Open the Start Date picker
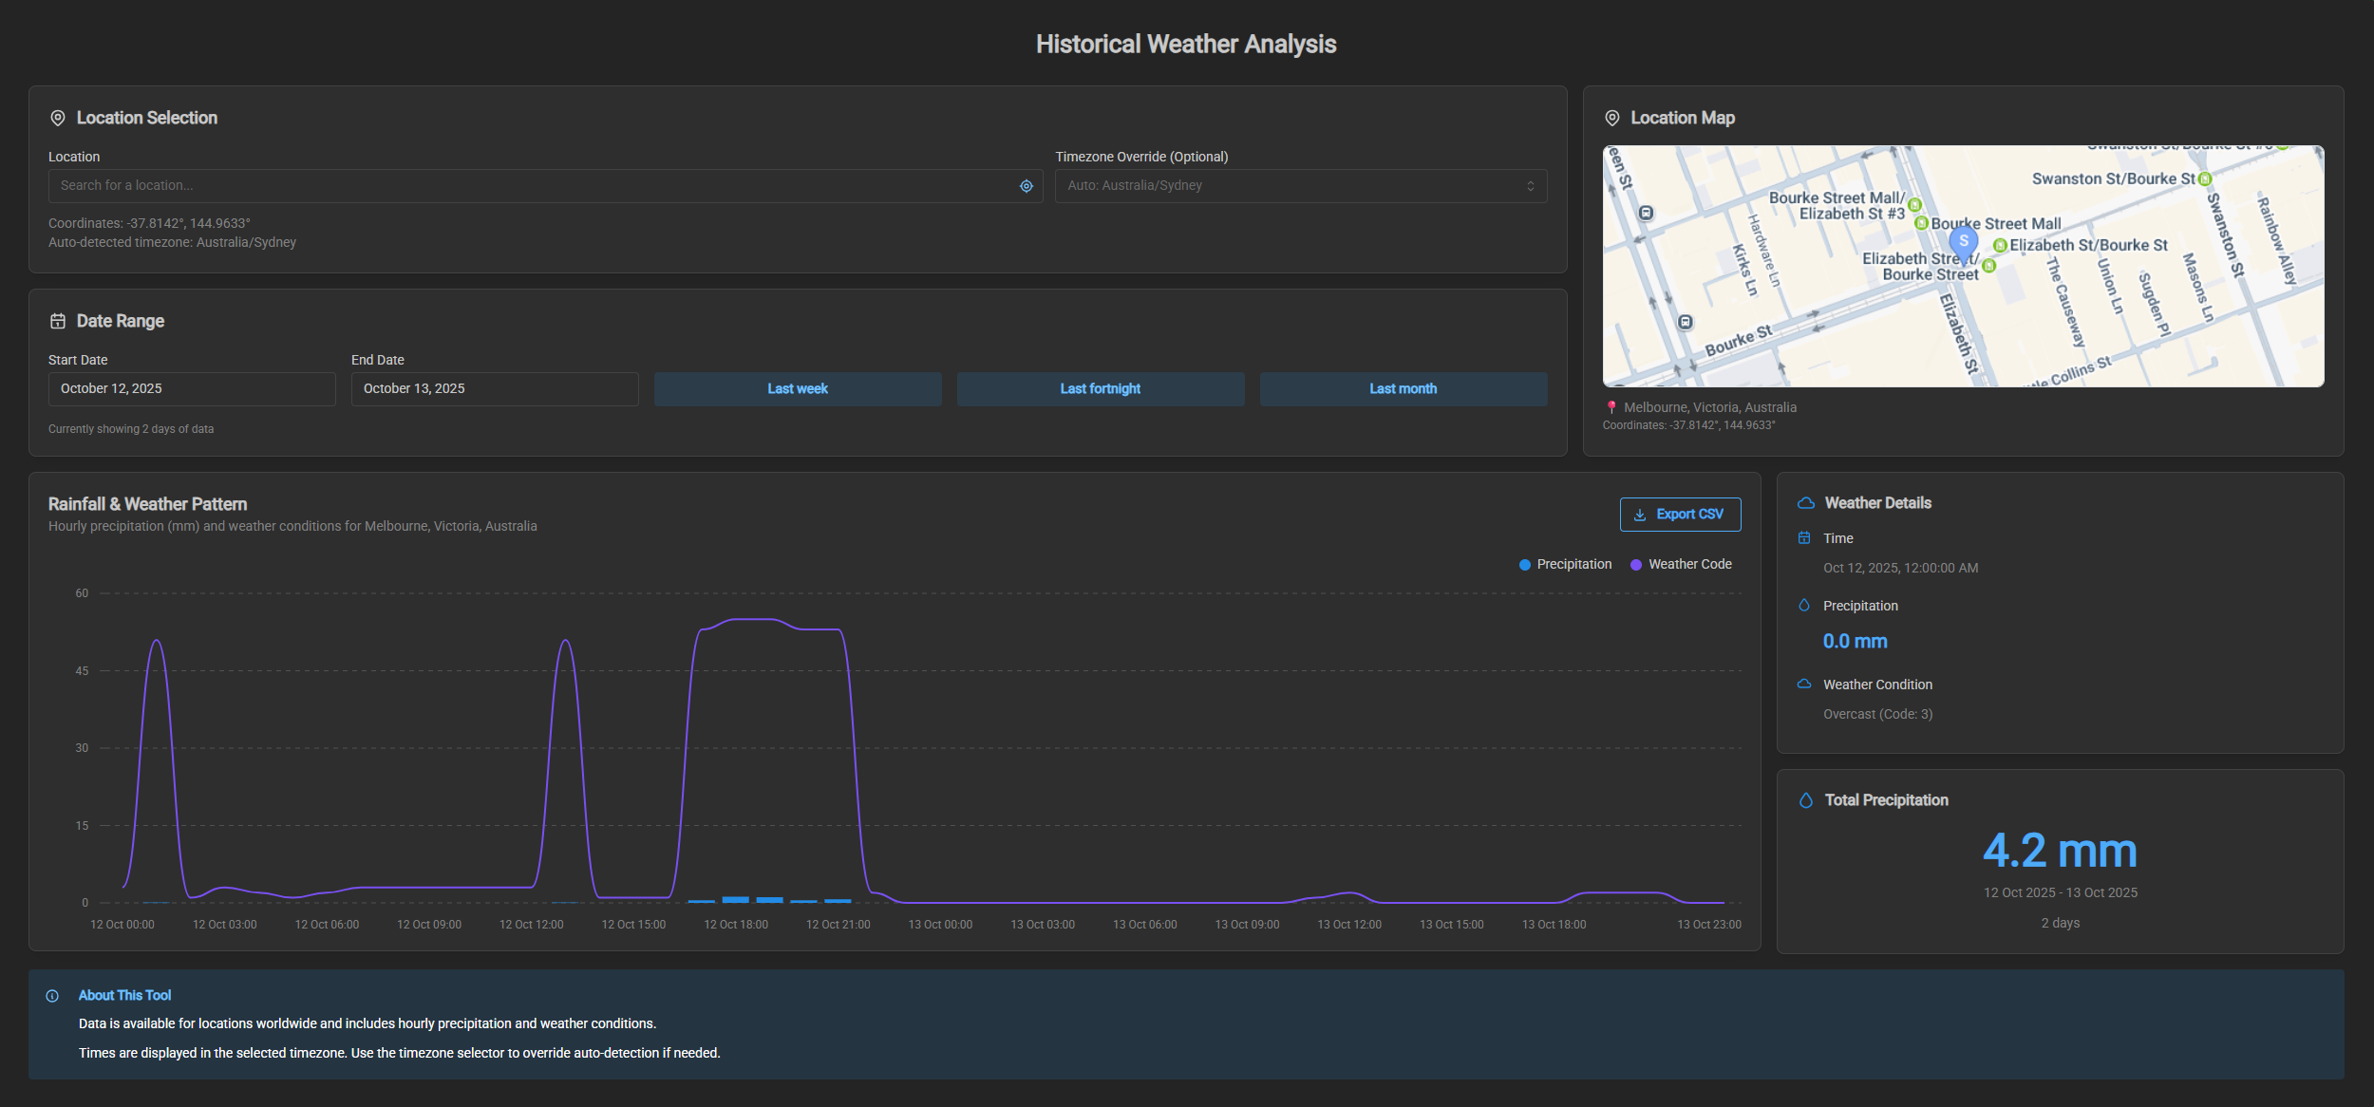The height and width of the screenshot is (1107, 2374). (x=192, y=389)
